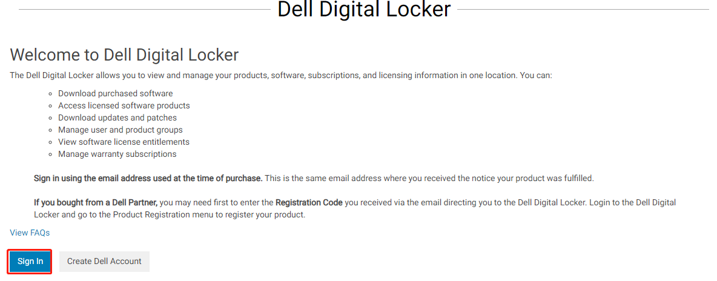Viewport: 717px width, 281px height.
Task: Click the bold Sign in using the email text
Action: click(148, 178)
